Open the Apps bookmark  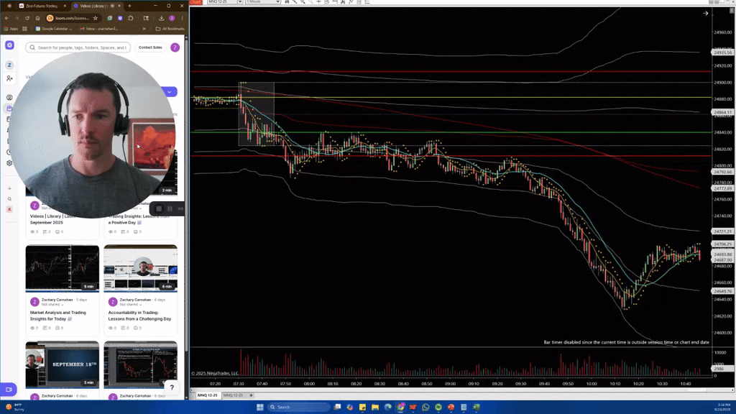click(x=11, y=29)
